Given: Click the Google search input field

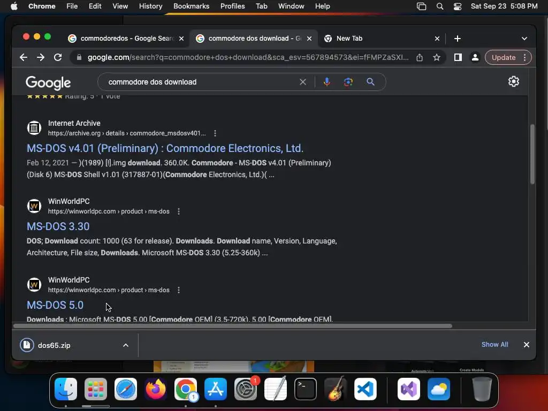Looking at the screenshot, I should click(201, 82).
